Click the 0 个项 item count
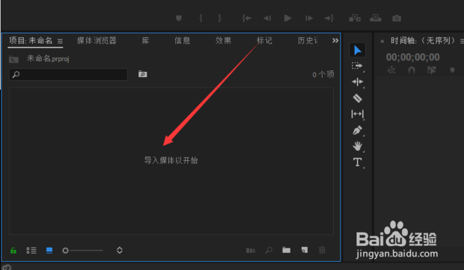Viewport: 464px width, 270px height. click(x=323, y=75)
